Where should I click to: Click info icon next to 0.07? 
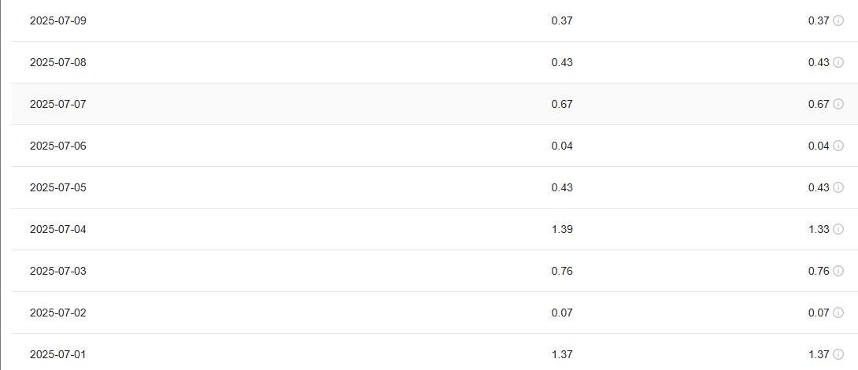838,313
